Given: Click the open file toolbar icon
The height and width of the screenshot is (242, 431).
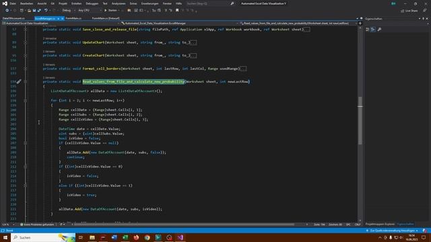Looking at the screenshot, I should pos(29,11).
